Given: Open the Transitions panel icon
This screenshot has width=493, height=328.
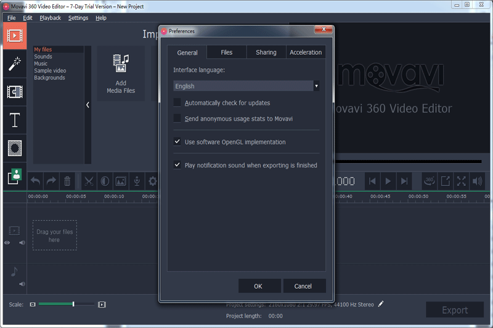Looking at the screenshot, I should (15, 92).
